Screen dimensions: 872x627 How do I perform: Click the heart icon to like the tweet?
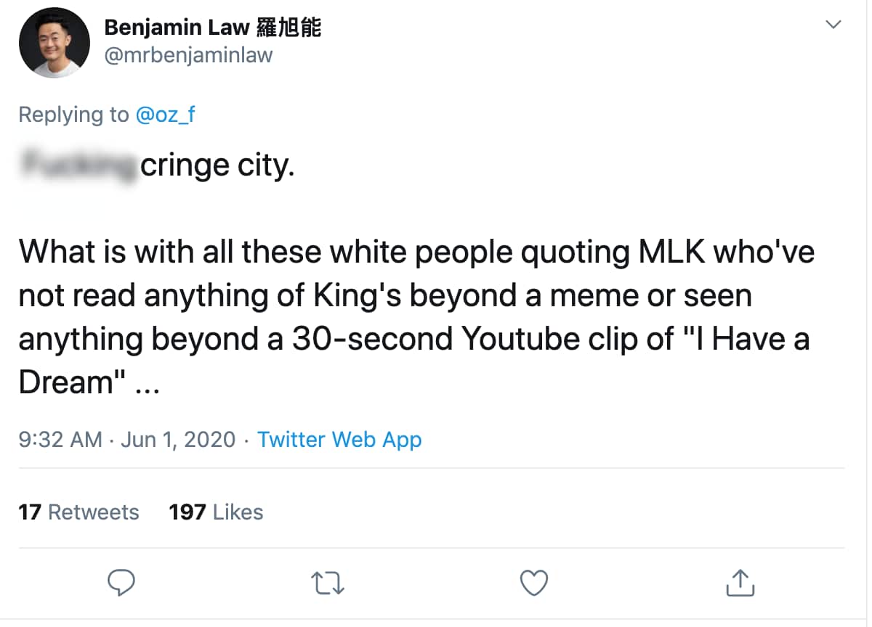click(x=533, y=582)
